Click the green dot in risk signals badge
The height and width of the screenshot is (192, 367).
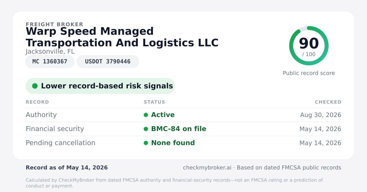[35, 86]
